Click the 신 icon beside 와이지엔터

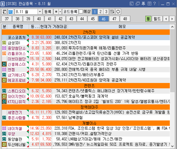4,96
